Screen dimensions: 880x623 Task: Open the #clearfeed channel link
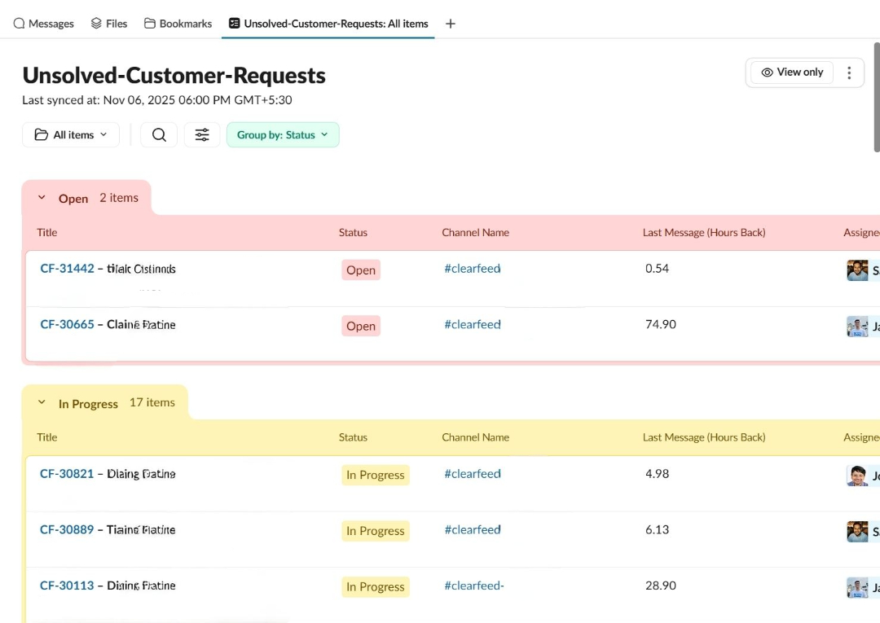473,268
